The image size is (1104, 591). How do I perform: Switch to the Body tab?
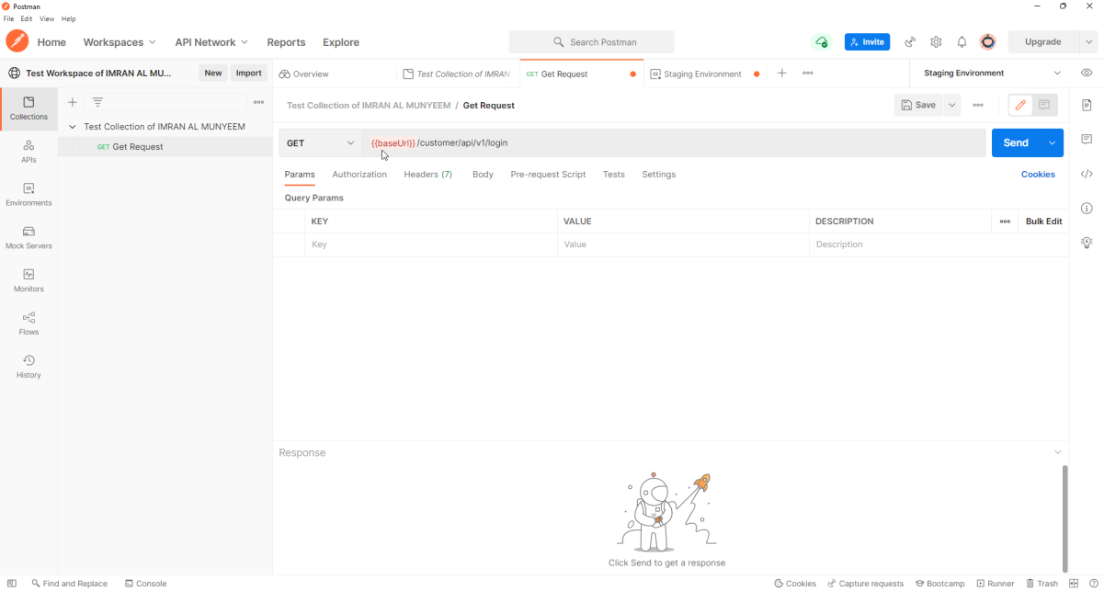click(483, 175)
